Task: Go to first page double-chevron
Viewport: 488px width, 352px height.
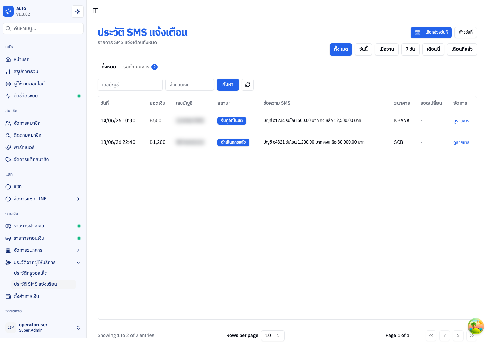Action: tap(431, 336)
